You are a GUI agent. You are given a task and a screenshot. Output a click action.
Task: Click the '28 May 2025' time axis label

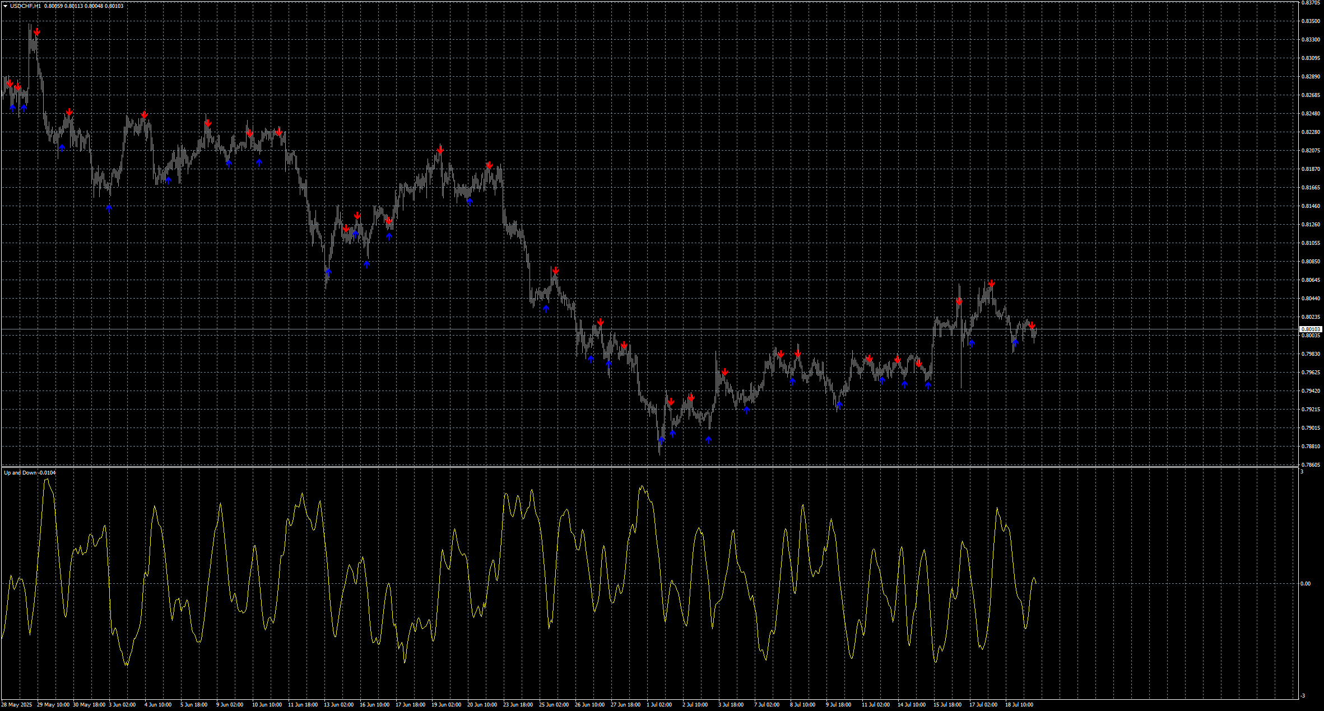(16, 705)
